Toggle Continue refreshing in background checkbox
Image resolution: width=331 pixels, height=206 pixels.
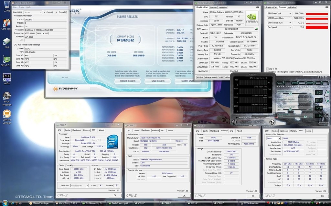[x=267, y=72]
